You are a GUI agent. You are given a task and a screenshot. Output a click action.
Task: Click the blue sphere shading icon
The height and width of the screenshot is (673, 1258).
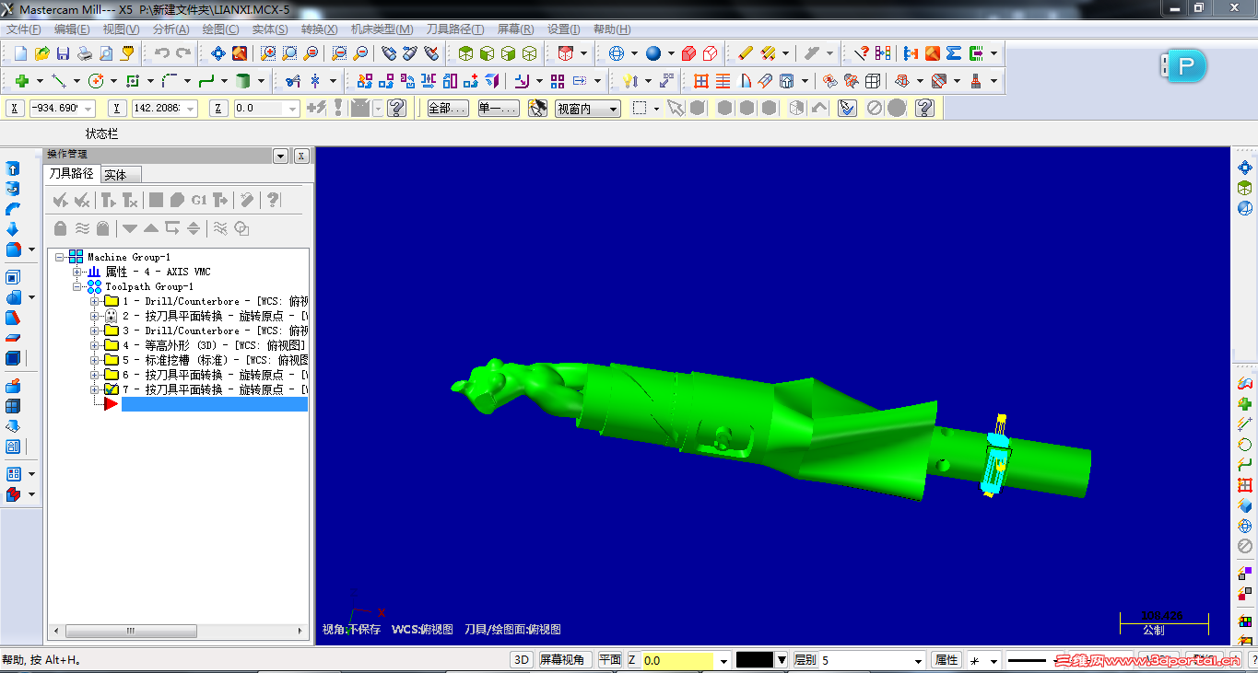(653, 53)
